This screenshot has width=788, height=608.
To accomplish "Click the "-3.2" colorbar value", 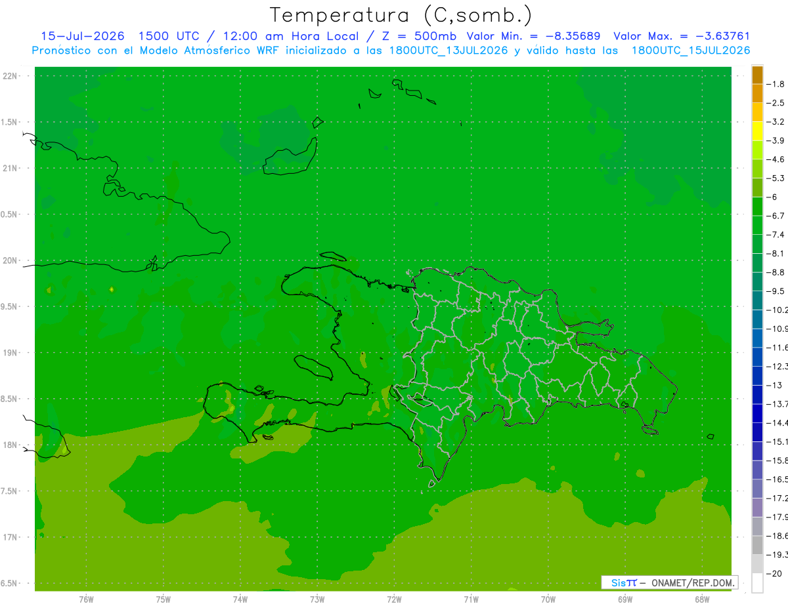I will point(776,122).
